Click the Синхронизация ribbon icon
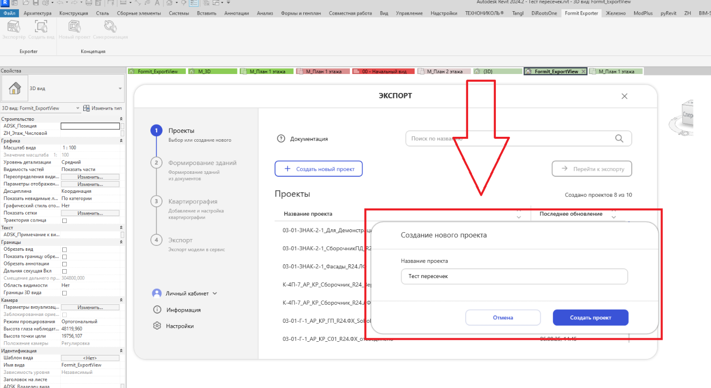Viewport: 711px width, 388px height. (x=110, y=26)
